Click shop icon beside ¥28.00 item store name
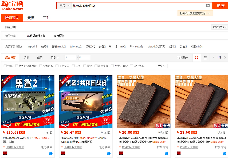 (x=178, y=147)
